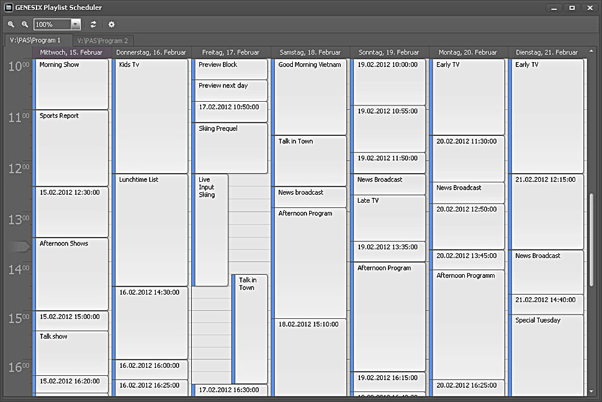
Task: Click the zoom in magnifier icon
Action: click(x=11, y=24)
